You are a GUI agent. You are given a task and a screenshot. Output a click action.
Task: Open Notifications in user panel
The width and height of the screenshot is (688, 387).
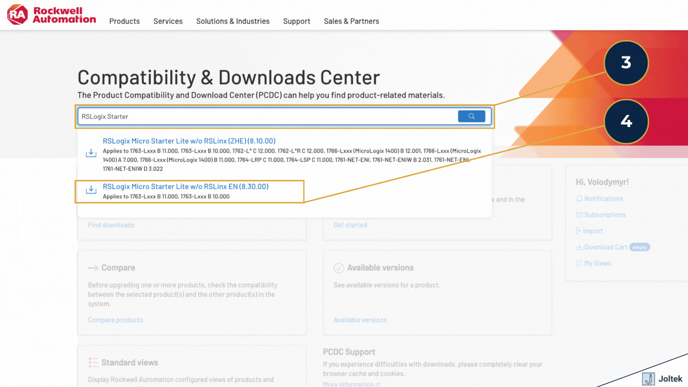(603, 199)
